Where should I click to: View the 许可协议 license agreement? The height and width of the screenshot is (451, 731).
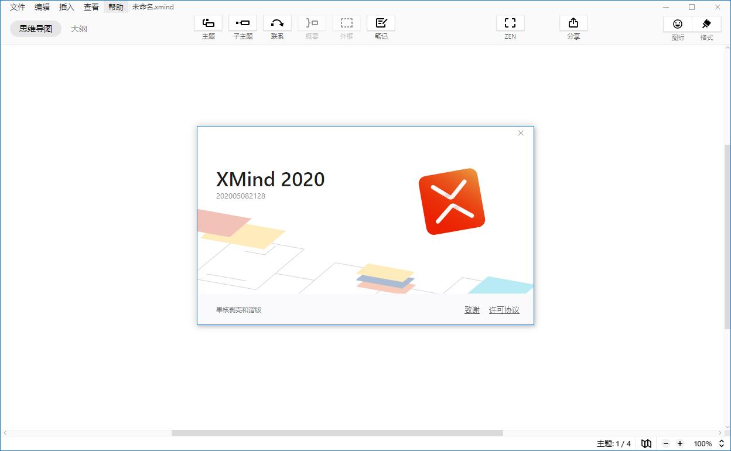point(503,310)
